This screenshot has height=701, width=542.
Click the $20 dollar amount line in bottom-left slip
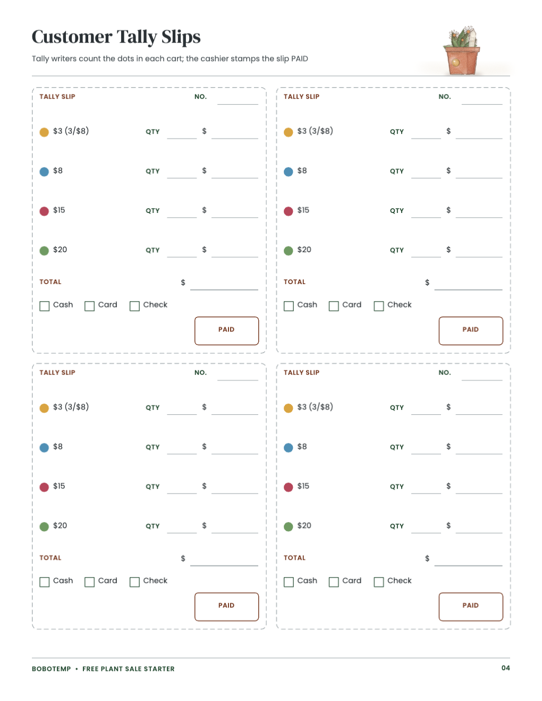tap(235, 527)
